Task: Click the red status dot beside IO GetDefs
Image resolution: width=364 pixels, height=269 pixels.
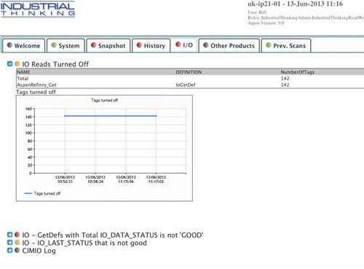Action: (x=17, y=235)
